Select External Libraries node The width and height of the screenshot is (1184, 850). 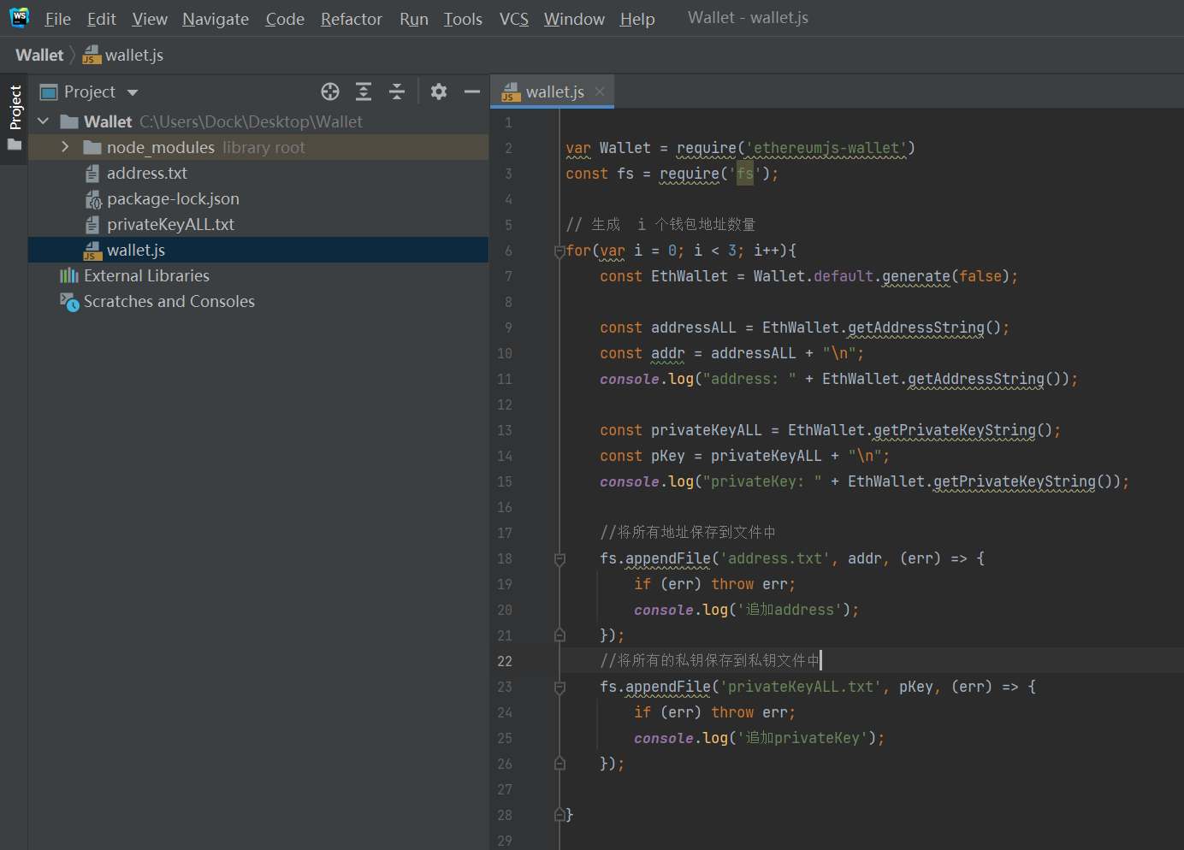[258, 275]
